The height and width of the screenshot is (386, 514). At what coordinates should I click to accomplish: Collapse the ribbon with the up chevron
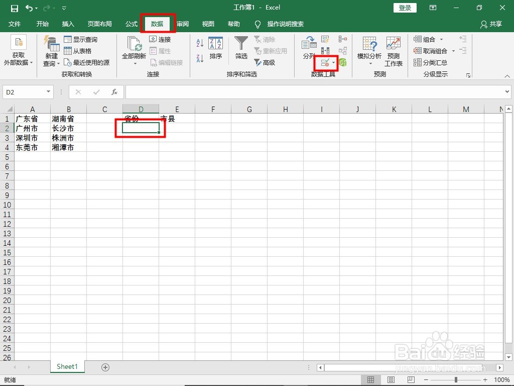pos(507,76)
